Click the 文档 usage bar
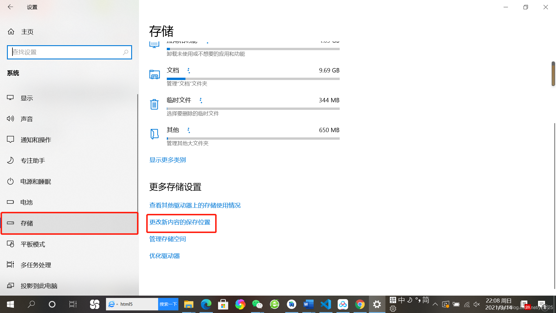The width and height of the screenshot is (556, 313). (253, 79)
